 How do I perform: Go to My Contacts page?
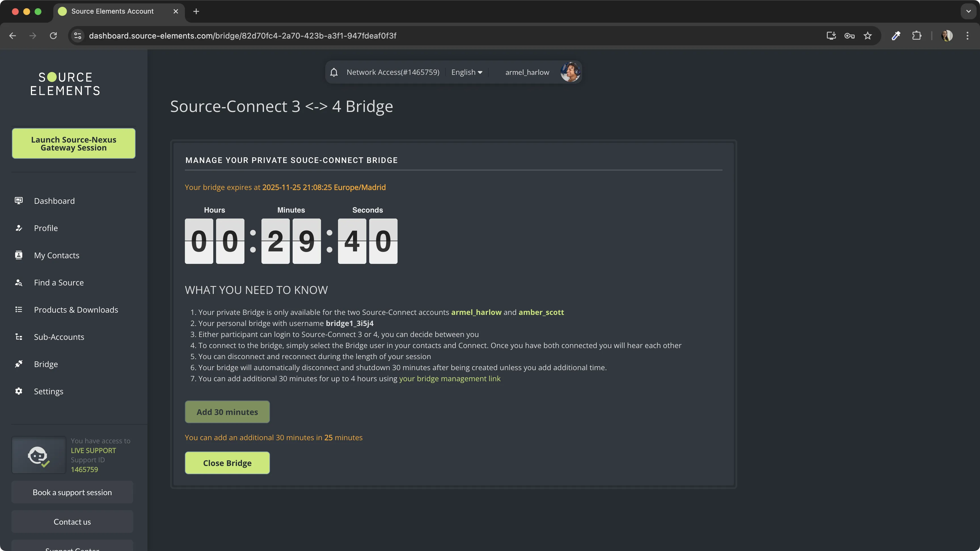click(57, 255)
